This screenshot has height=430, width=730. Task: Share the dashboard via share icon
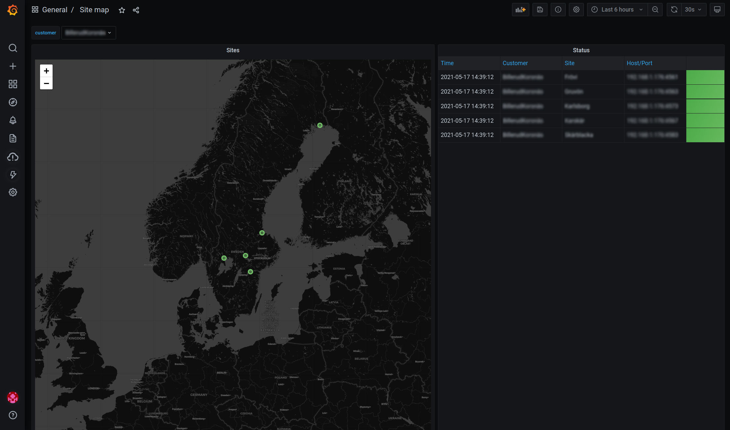(136, 10)
